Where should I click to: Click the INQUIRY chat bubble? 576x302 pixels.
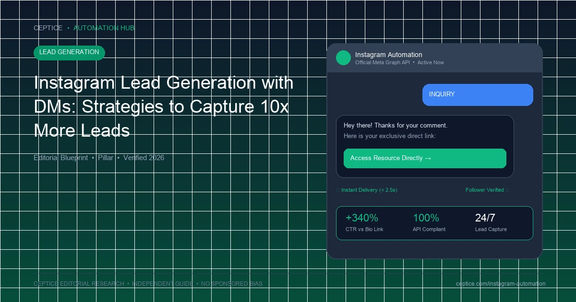click(478, 94)
